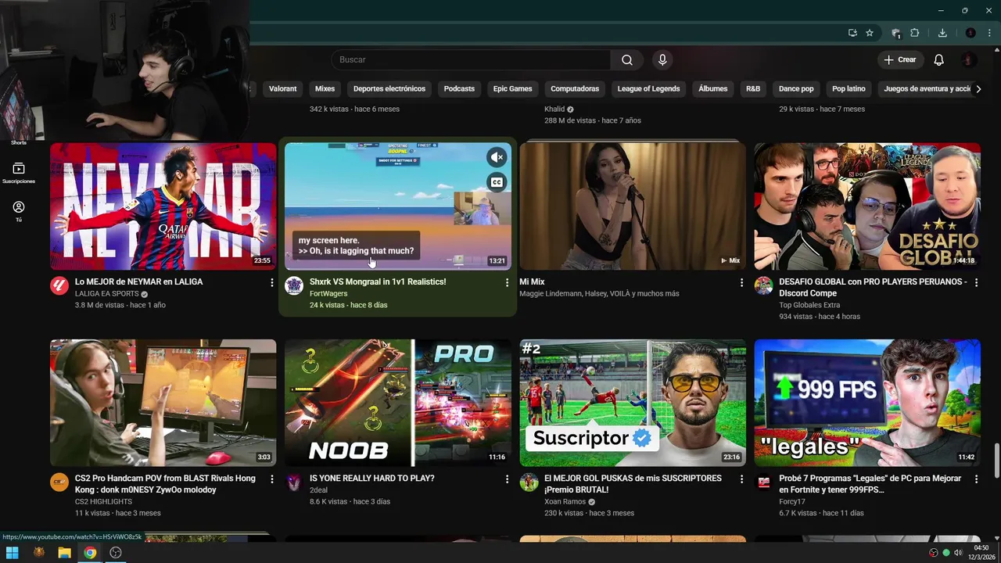Click the page vertical scrollbar thumb
This screenshot has width=1001, height=563.
996,459
